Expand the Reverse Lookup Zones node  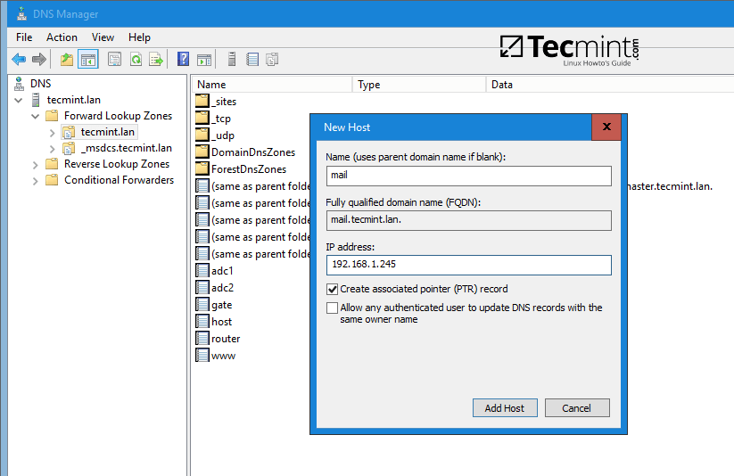[36, 164]
